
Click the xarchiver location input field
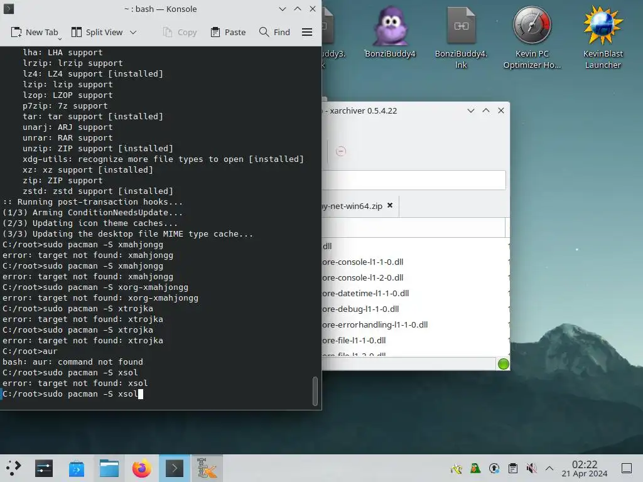point(414,180)
